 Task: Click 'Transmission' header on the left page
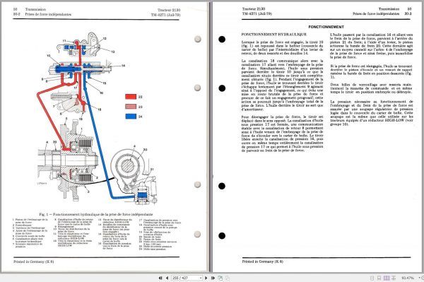point(35,9)
